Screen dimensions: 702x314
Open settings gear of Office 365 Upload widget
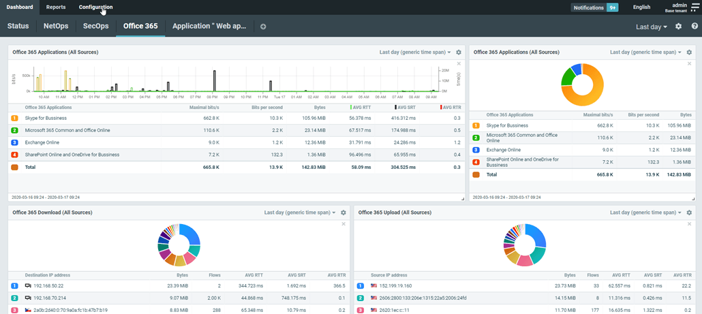pyautogui.click(x=689, y=213)
